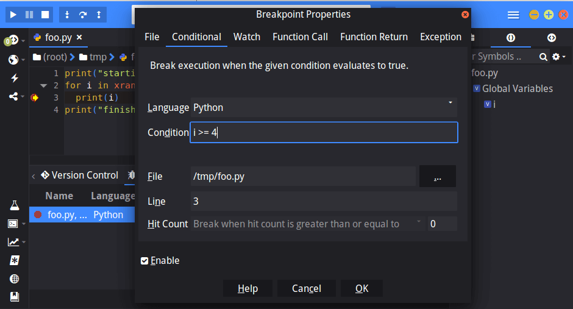The width and height of the screenshot is (573, 309).
Task: Open the flask unit-test sidebar icon
Action: [15, 205]
